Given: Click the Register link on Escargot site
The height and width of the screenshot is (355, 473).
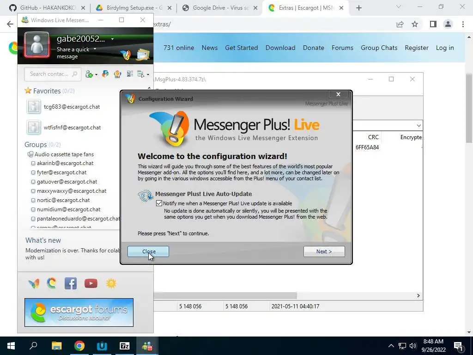Looking at the screenshot, I should [417, 48].
